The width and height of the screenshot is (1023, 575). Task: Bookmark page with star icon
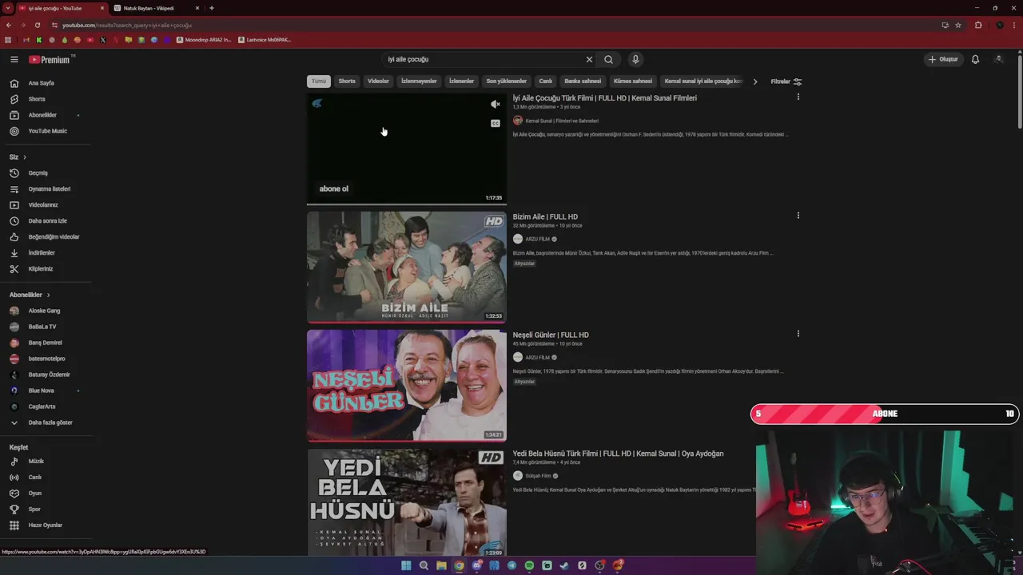(x=958, y=25)
